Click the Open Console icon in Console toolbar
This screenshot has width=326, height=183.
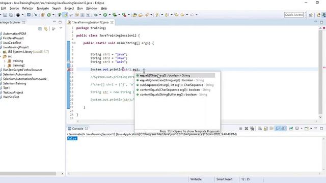[x=307, y=129]
